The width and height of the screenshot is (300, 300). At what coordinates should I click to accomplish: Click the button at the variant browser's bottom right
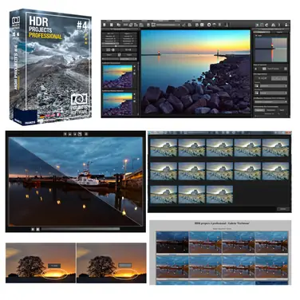tap(282, 209)
